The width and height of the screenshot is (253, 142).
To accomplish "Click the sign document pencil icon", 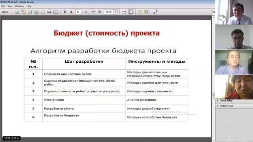I will pos(30,12).
